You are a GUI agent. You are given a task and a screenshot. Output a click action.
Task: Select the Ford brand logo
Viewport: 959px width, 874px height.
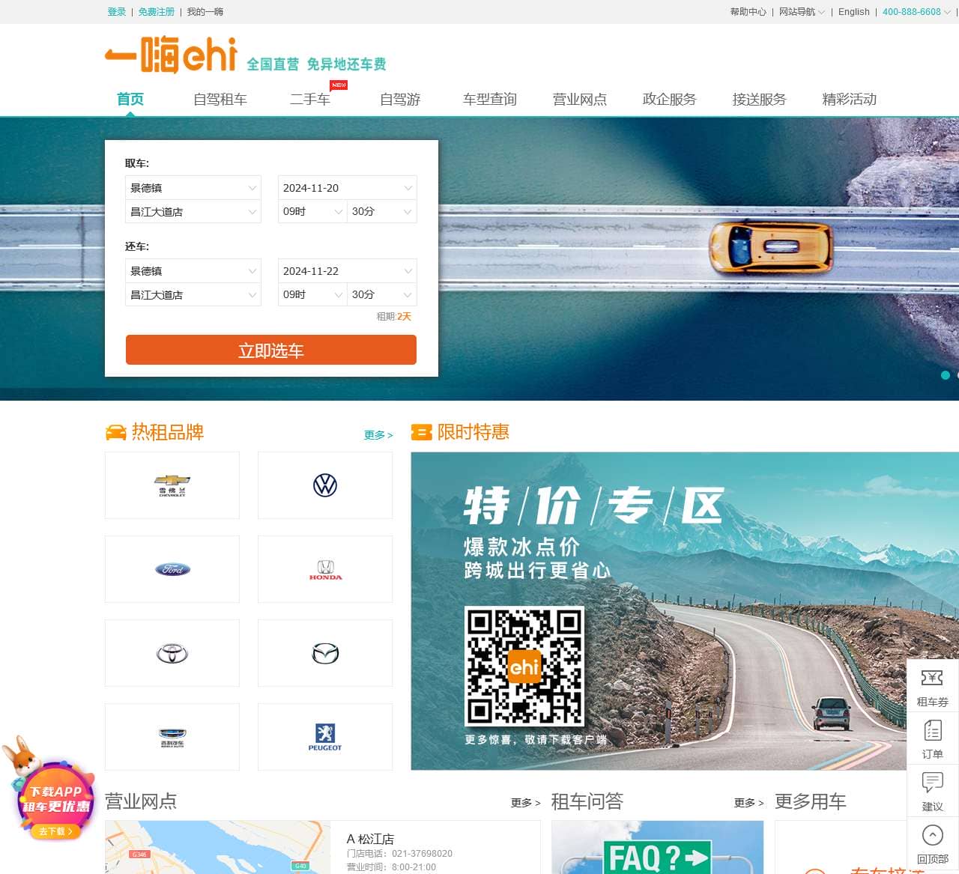[x=172, y=569]
